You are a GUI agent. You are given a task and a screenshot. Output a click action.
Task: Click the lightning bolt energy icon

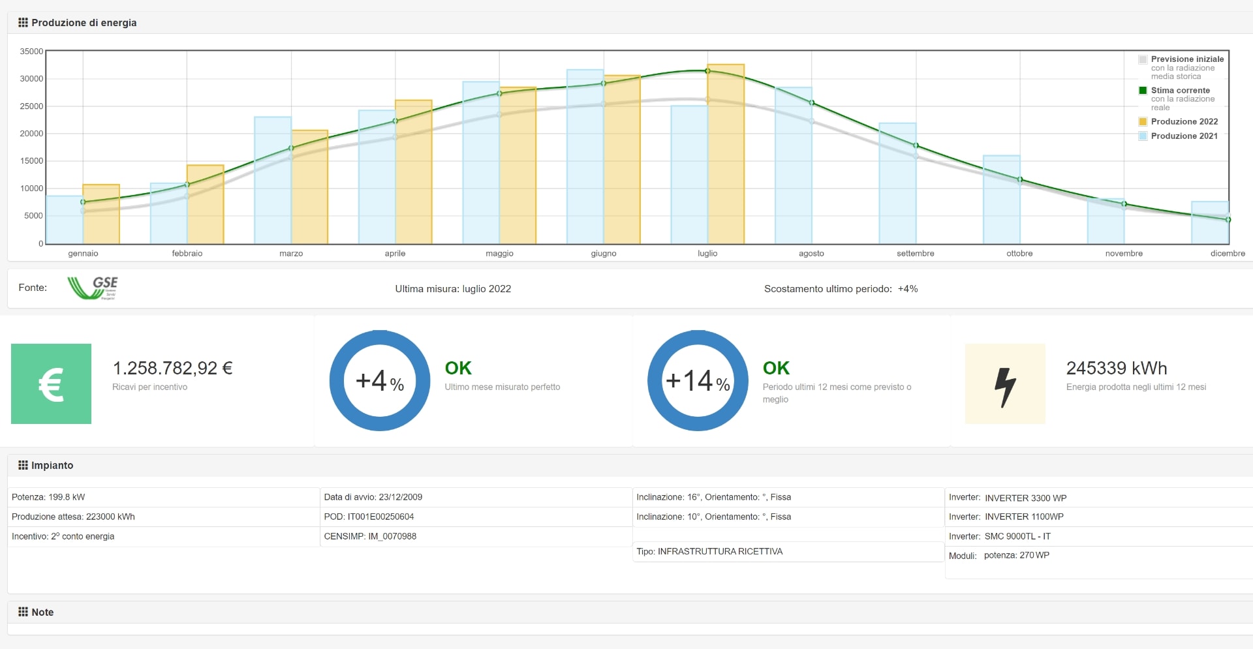tap(1005, 384)
